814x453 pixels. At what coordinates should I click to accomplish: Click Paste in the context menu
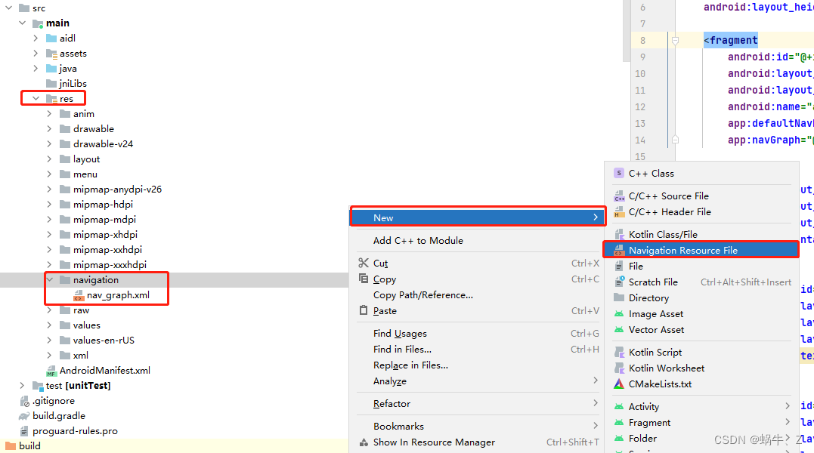click(x=385, y=310)
